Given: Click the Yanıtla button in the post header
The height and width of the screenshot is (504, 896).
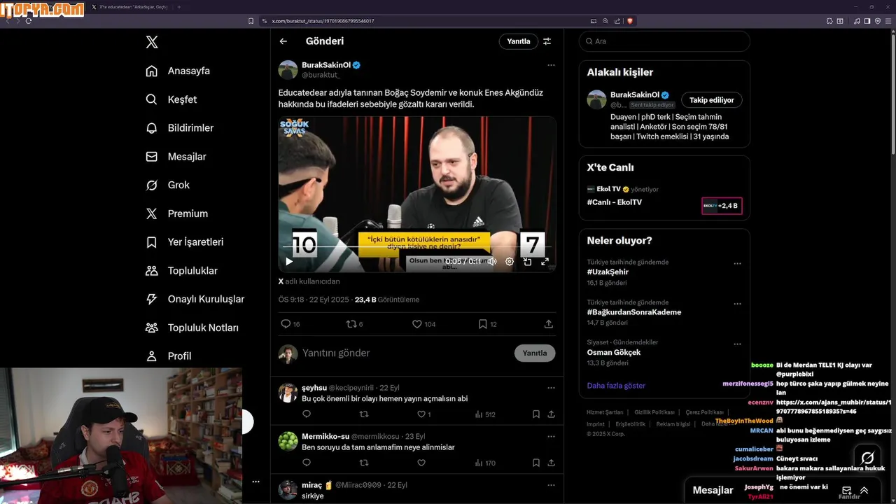Looking at the screenshot, I should pyautogui.click(x=519, y=41).
